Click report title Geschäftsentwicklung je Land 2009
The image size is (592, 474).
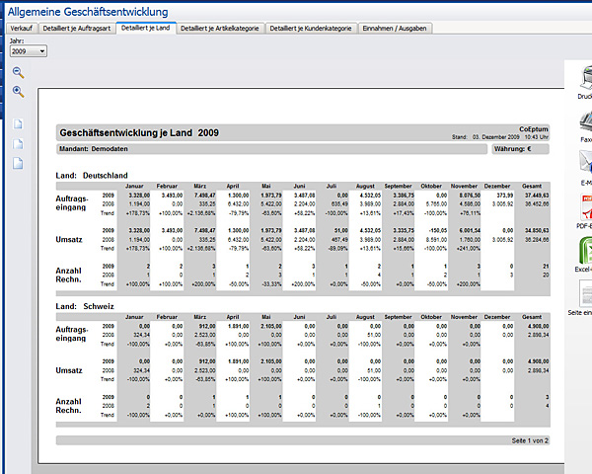139,133
